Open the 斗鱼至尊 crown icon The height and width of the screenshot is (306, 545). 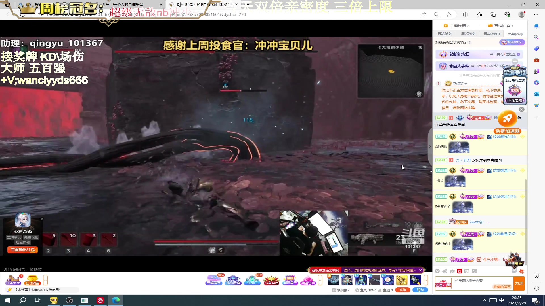tap(272, 280)
